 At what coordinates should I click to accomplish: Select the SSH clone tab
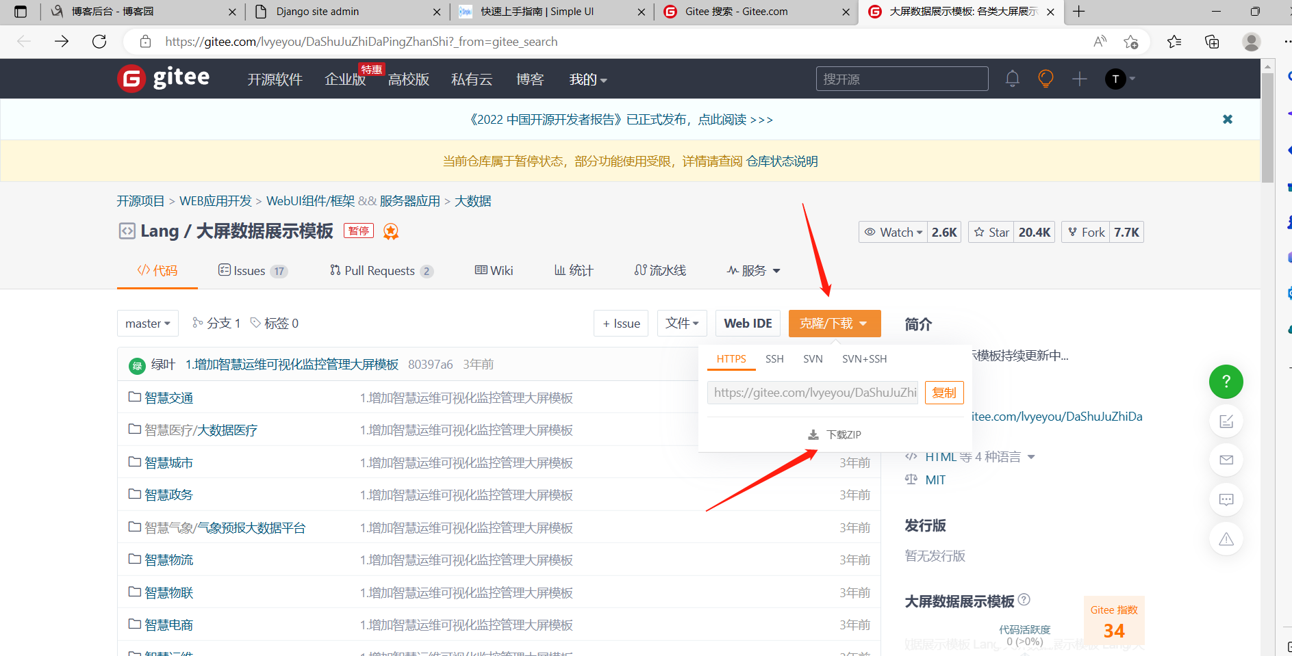(774, 358)
